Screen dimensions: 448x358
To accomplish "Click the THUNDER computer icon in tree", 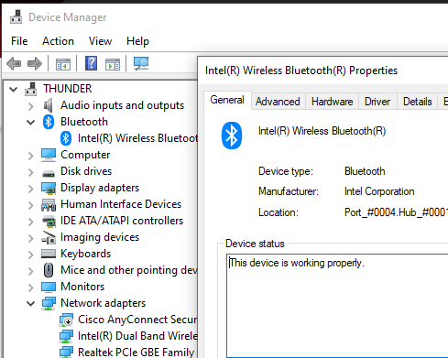I will 31,89.
